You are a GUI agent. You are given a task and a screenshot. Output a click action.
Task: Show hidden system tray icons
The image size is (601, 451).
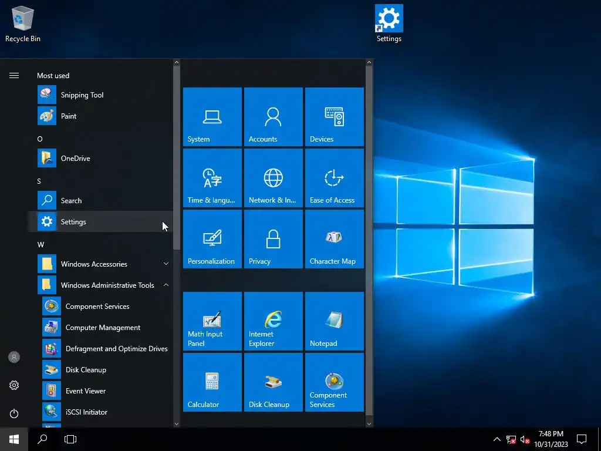pyautogui.click(x=497, y=439)
